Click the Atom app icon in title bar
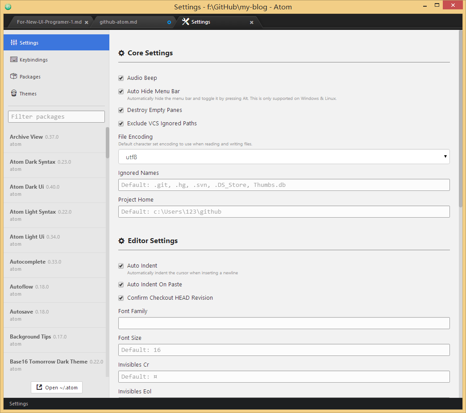This screenshot has height=413, width=466. coord(8,7)
